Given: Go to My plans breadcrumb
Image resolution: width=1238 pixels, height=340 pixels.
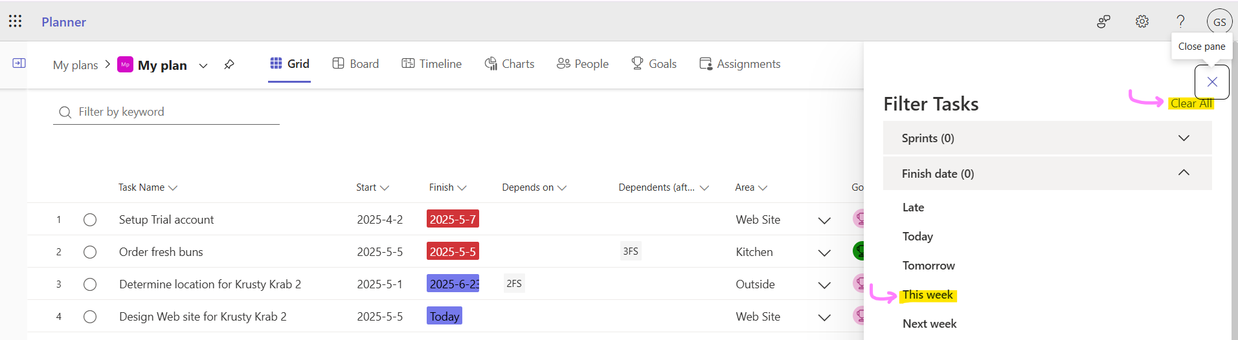Looking at the screenshot, I should [75, 65].
